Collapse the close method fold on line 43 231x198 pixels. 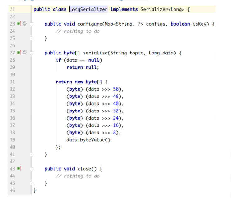click(31, 169)
